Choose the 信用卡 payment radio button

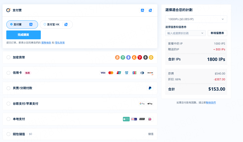tap(9, 73)
